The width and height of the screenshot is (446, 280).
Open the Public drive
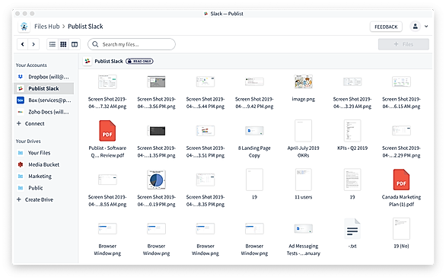point(30,188)
